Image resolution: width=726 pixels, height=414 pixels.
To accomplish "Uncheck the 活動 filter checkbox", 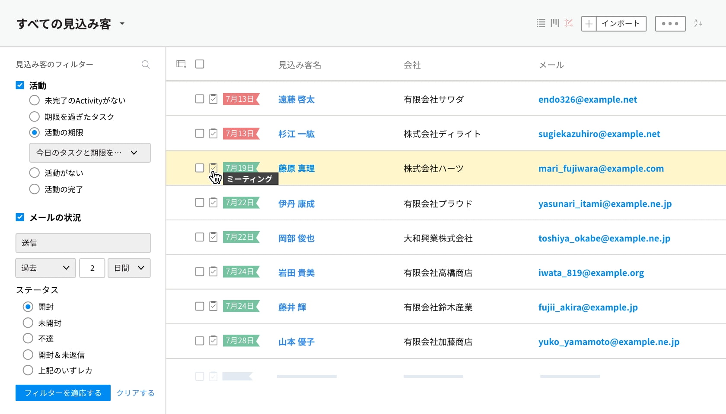I will click(x=20, y=85).
